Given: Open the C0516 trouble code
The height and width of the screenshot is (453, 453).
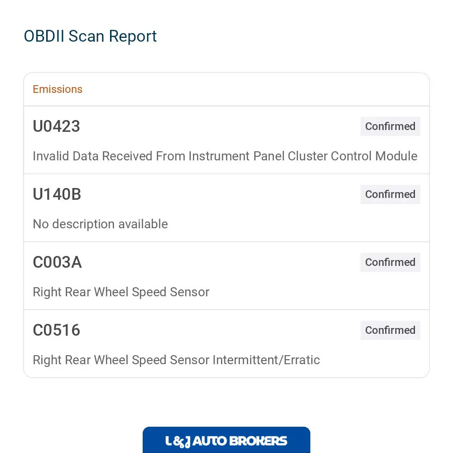Looking at the screenshot, I should (x=56, y=330).
